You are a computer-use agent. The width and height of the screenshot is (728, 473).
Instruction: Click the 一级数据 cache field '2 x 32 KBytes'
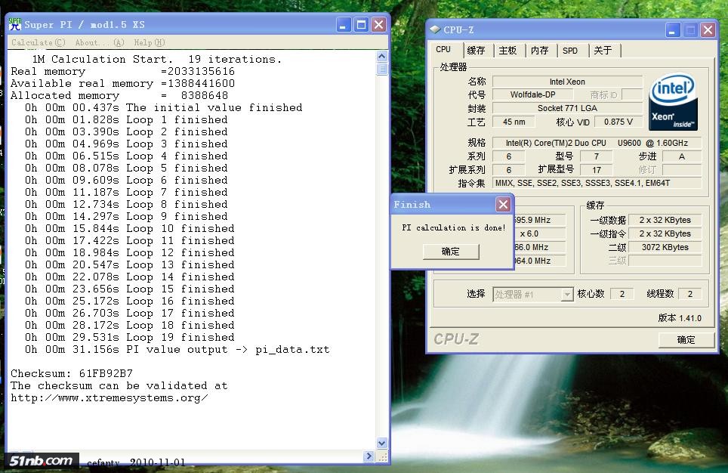[x=665, y=220]
